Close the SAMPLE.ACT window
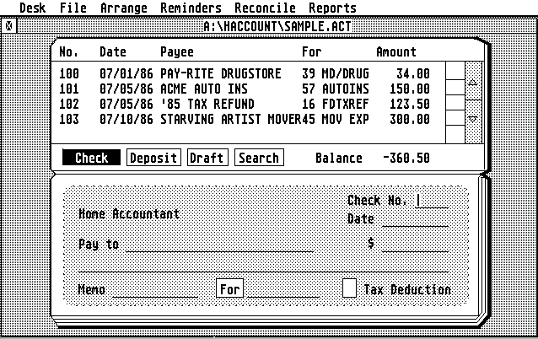Viewport: 538px width, 339px height. [9, 26]
